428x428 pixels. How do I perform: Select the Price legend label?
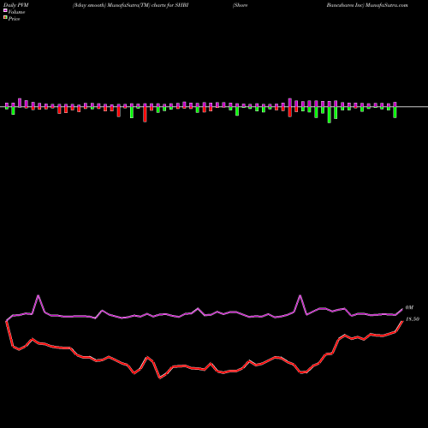click(14, 19)
